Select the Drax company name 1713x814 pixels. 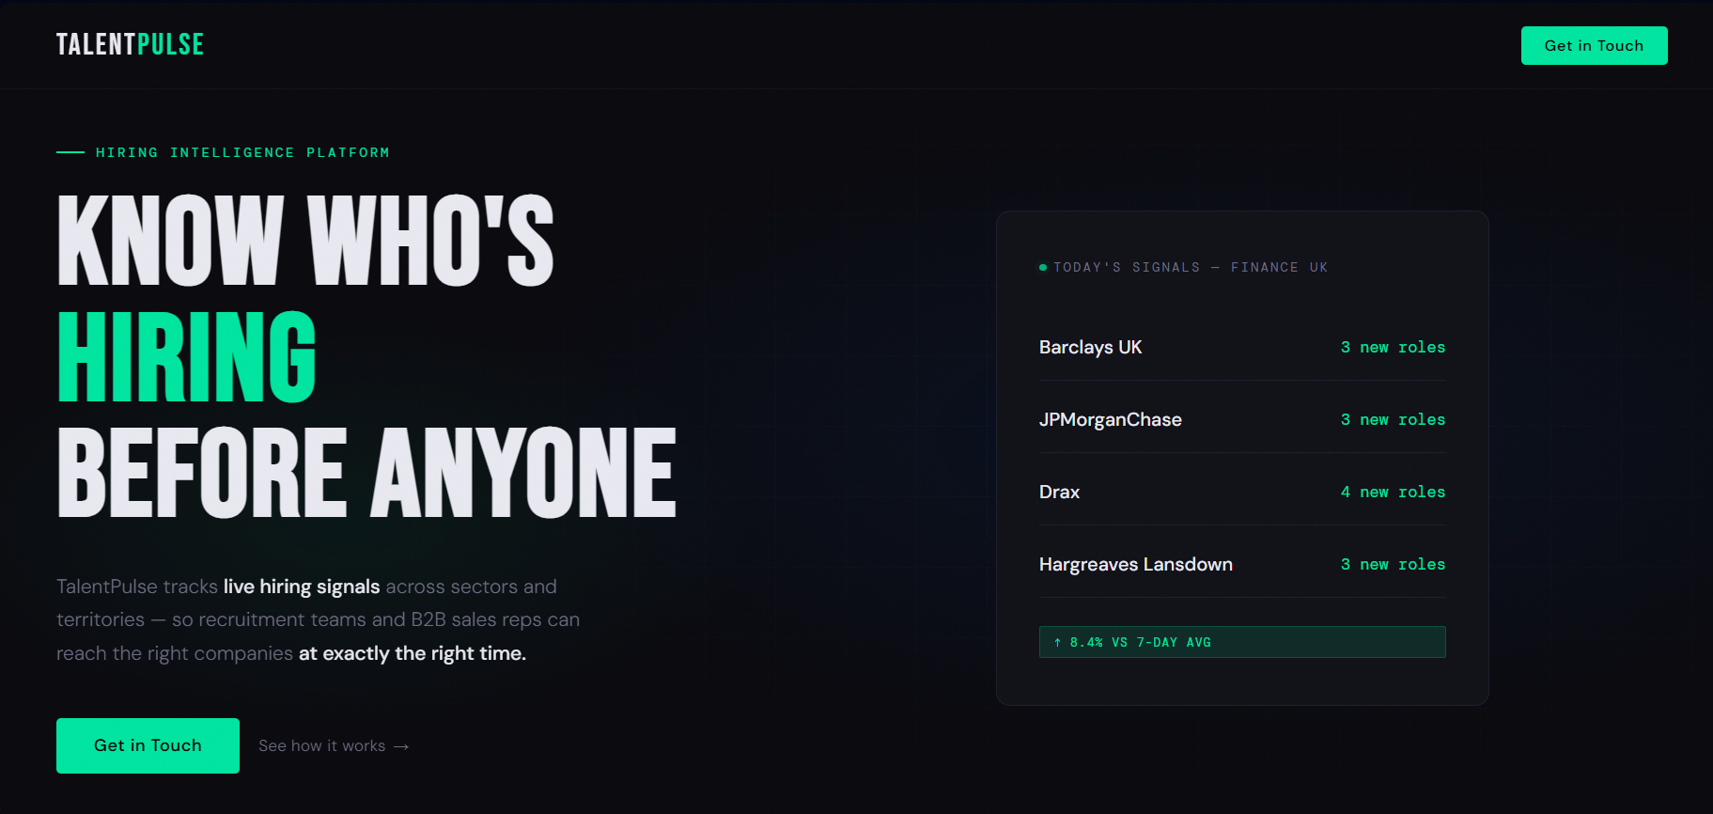click(x=1059, y=492)
